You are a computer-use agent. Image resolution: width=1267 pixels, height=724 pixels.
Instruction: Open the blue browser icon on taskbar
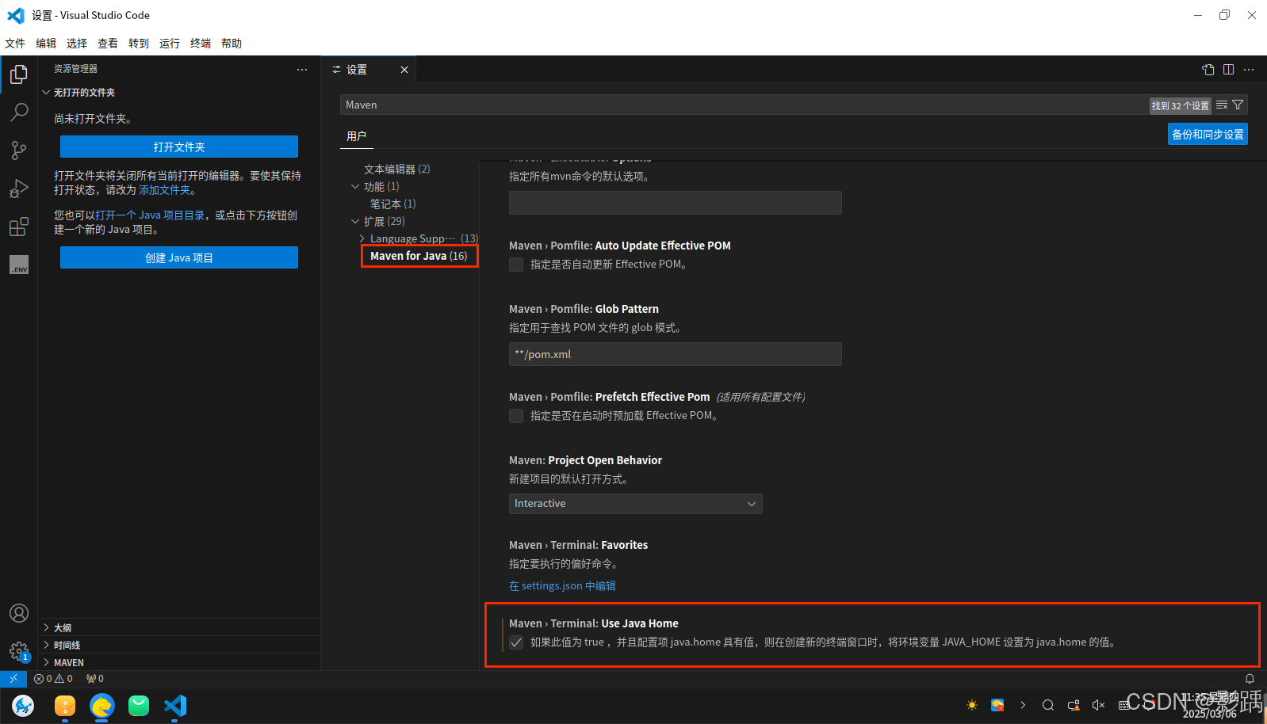(102, 705)
